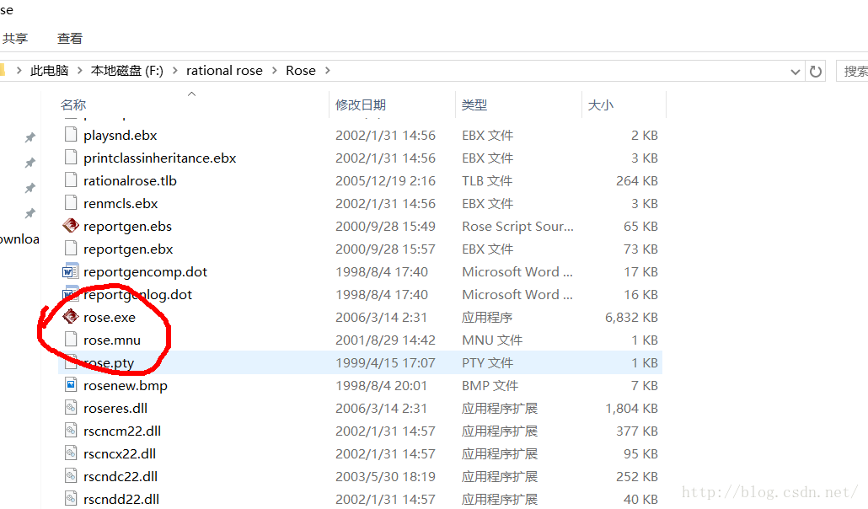Click the printclassinheritance.ebx file icon
Image resolution: width=868 pixels, height=509 pixels.
pos(70,158)
